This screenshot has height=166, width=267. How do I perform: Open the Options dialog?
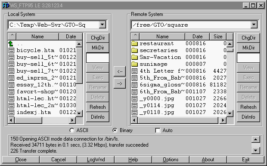[171, 160]
